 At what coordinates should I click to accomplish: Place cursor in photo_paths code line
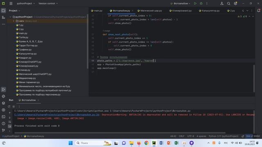point(126,61)
